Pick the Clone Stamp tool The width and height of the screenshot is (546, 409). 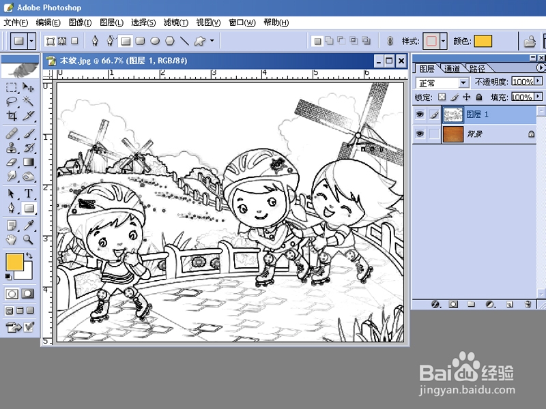[x=12, y=148]
